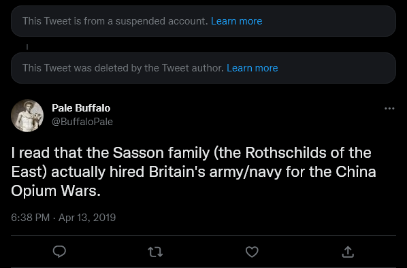Open the Pale Buffalo display name

(x=81, y=108)
